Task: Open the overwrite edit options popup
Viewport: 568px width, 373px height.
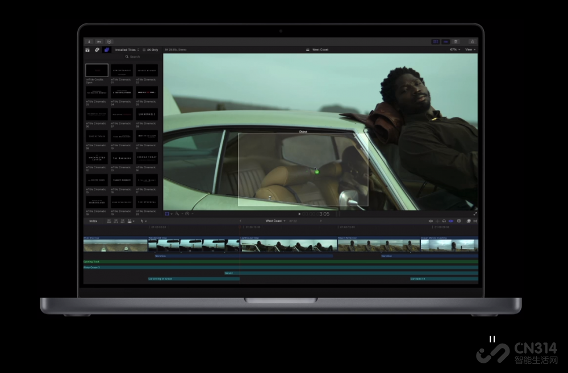Action: pos(131,221)
